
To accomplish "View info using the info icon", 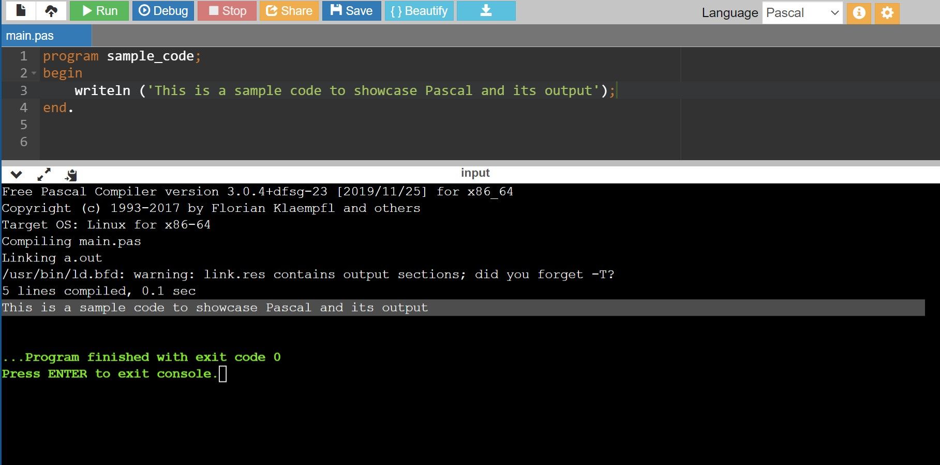I will tap(859, 13).
